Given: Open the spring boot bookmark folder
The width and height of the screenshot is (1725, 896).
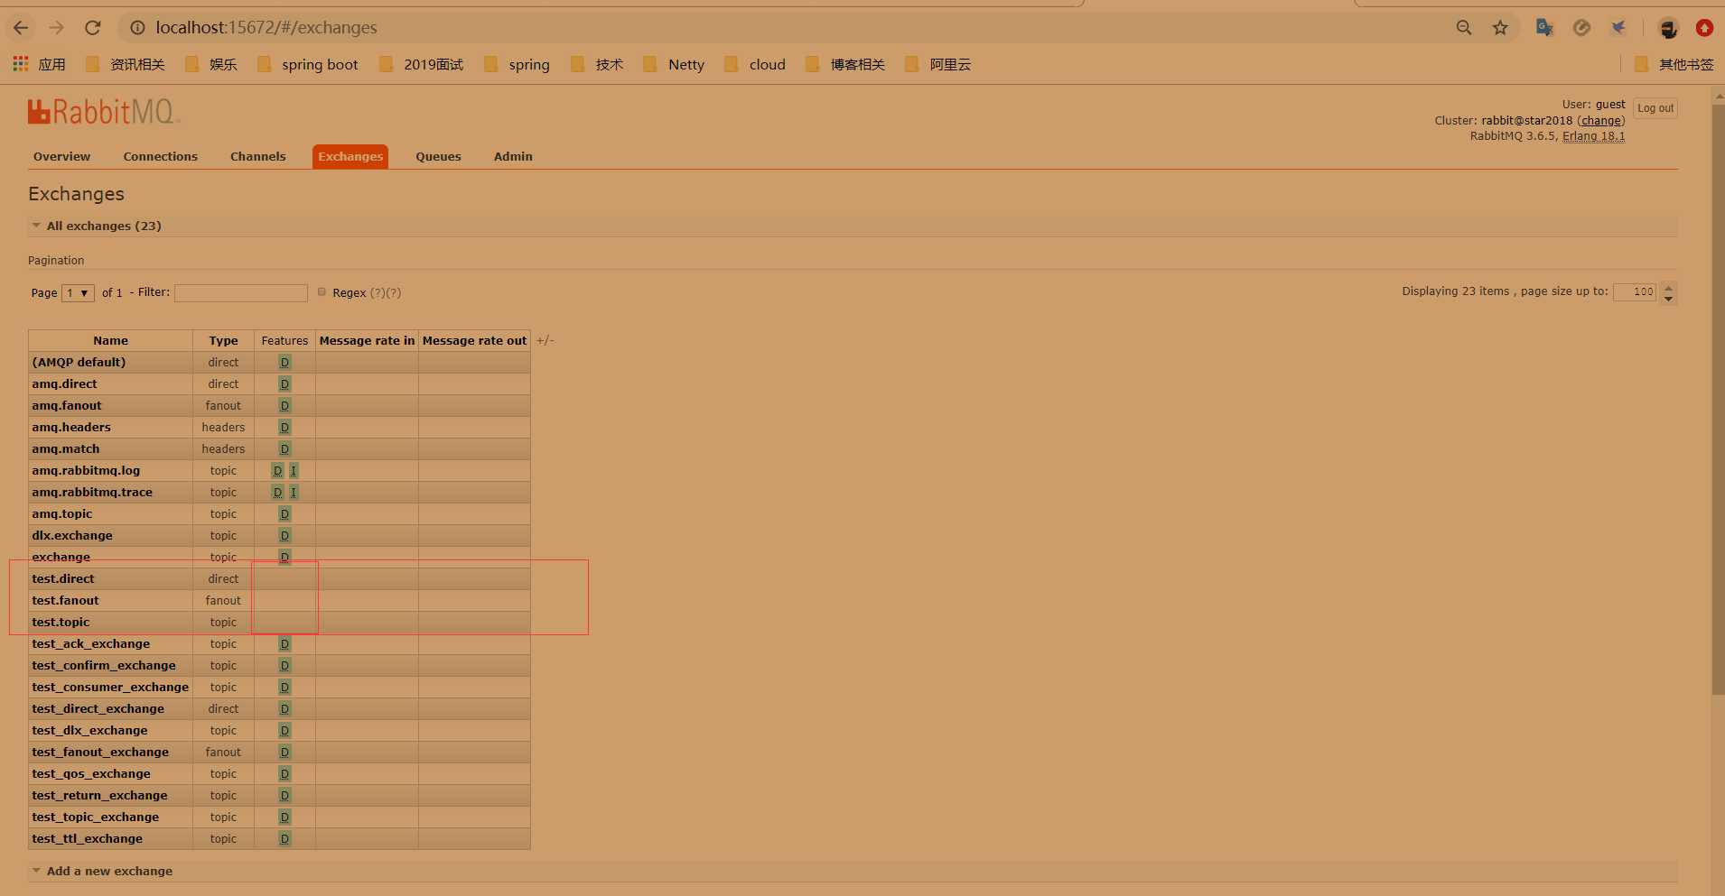Looking at the screenshot, I should click(x=308, y=64).
